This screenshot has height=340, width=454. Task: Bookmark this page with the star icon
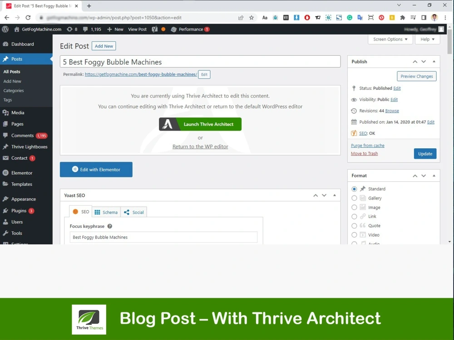click(x=252, y=18)
